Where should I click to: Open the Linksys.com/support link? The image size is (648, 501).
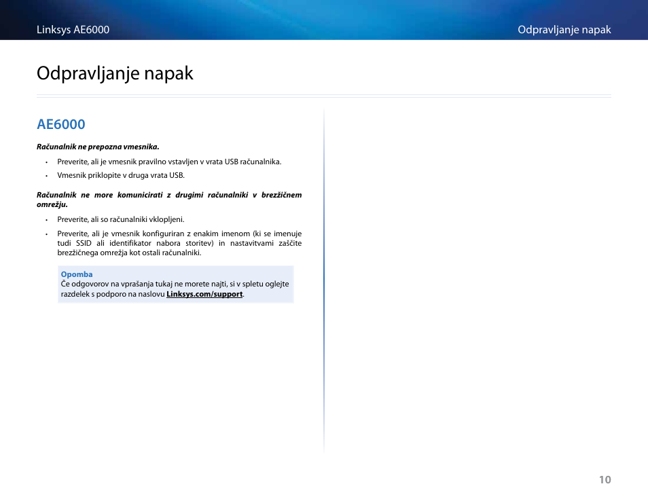click(204, 294)
